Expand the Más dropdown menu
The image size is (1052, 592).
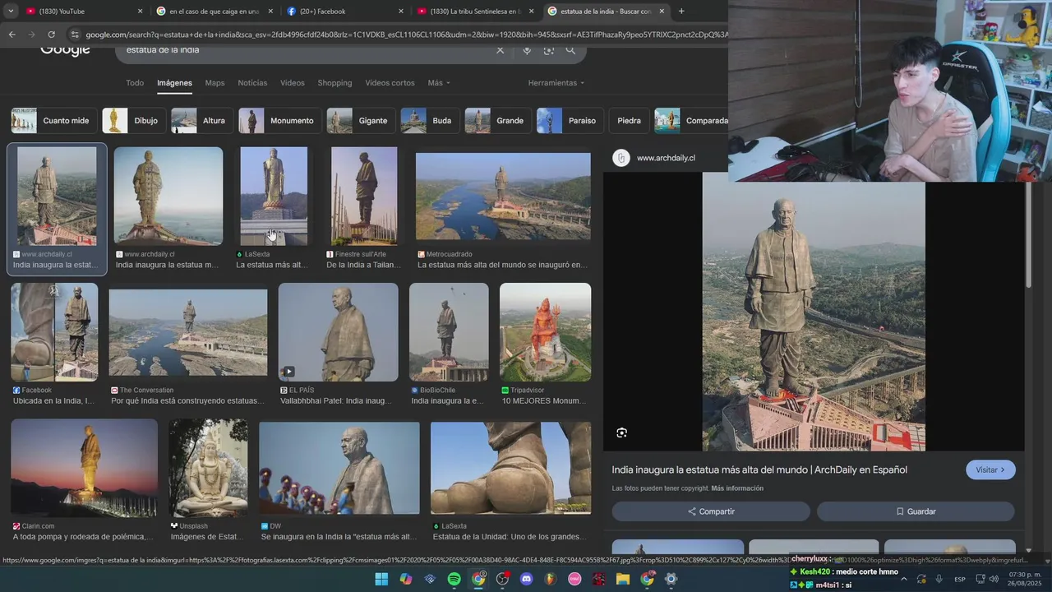(438, 83)
